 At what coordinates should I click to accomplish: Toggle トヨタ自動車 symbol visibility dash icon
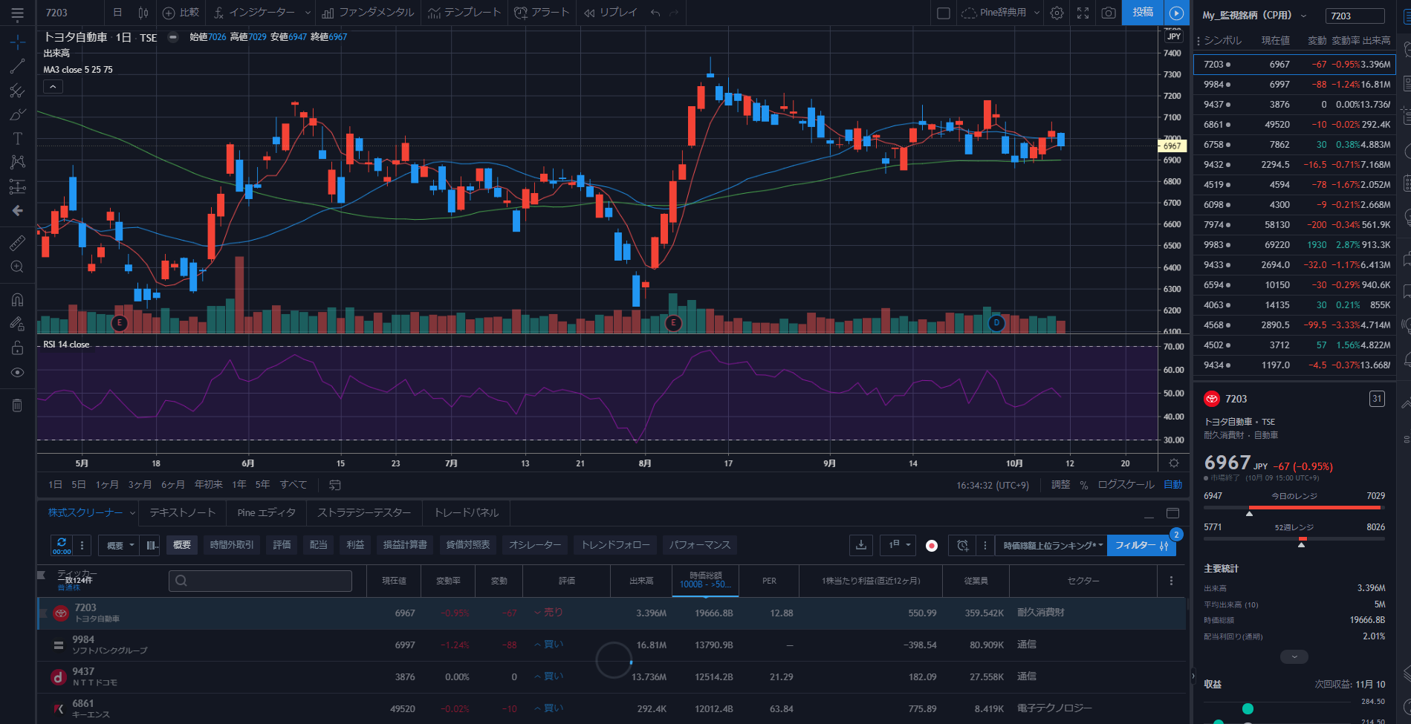click(173, 37)
